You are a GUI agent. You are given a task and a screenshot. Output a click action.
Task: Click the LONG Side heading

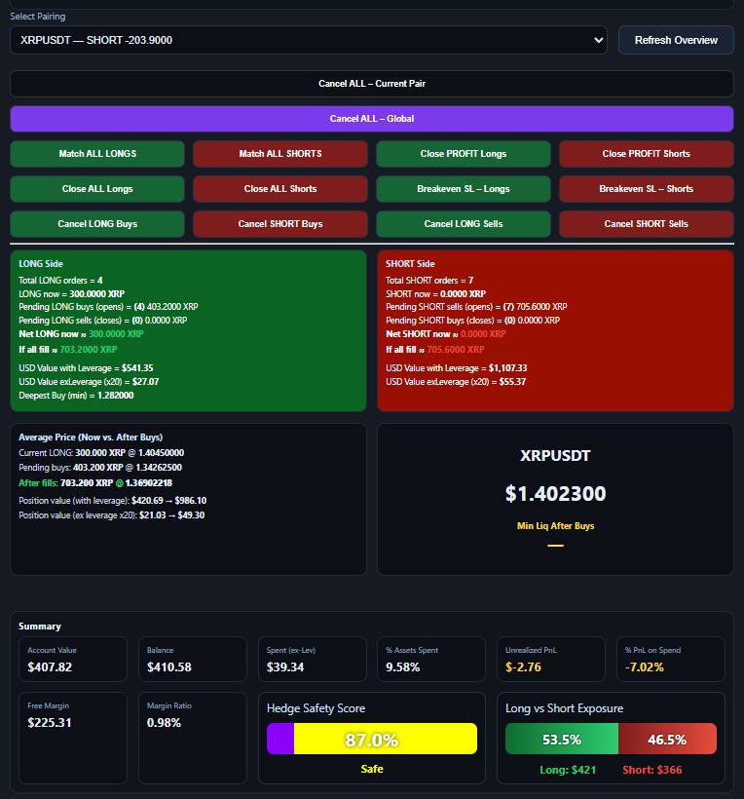click(41, 264)
